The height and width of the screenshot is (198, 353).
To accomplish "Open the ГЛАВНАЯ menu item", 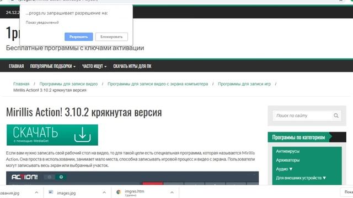I will pos(16,66).
